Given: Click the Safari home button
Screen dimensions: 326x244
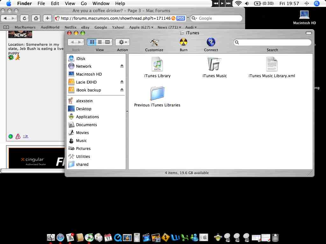Looking at the screenshot, I should tap(36, 18).
